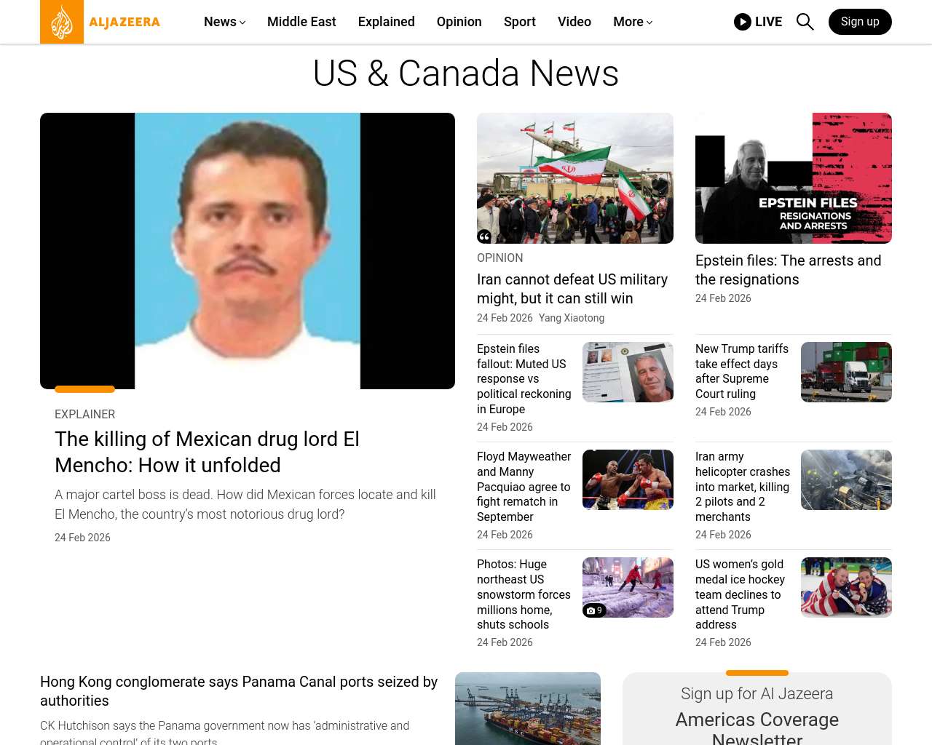Click the Trump tariffs truck thumbnail
The height and width of the screenshot is (745, 932).
point(845,372)
